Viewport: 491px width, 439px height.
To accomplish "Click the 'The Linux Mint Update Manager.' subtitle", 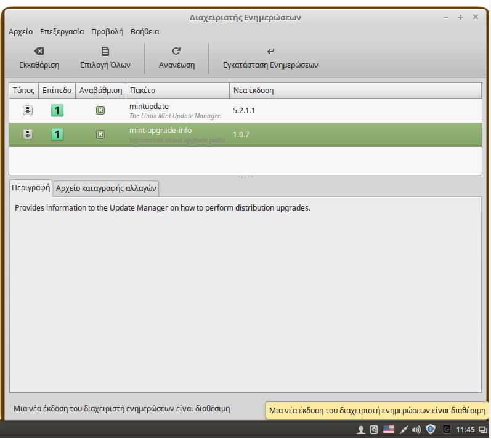I will pyautogui.click(x=176, y=116).
